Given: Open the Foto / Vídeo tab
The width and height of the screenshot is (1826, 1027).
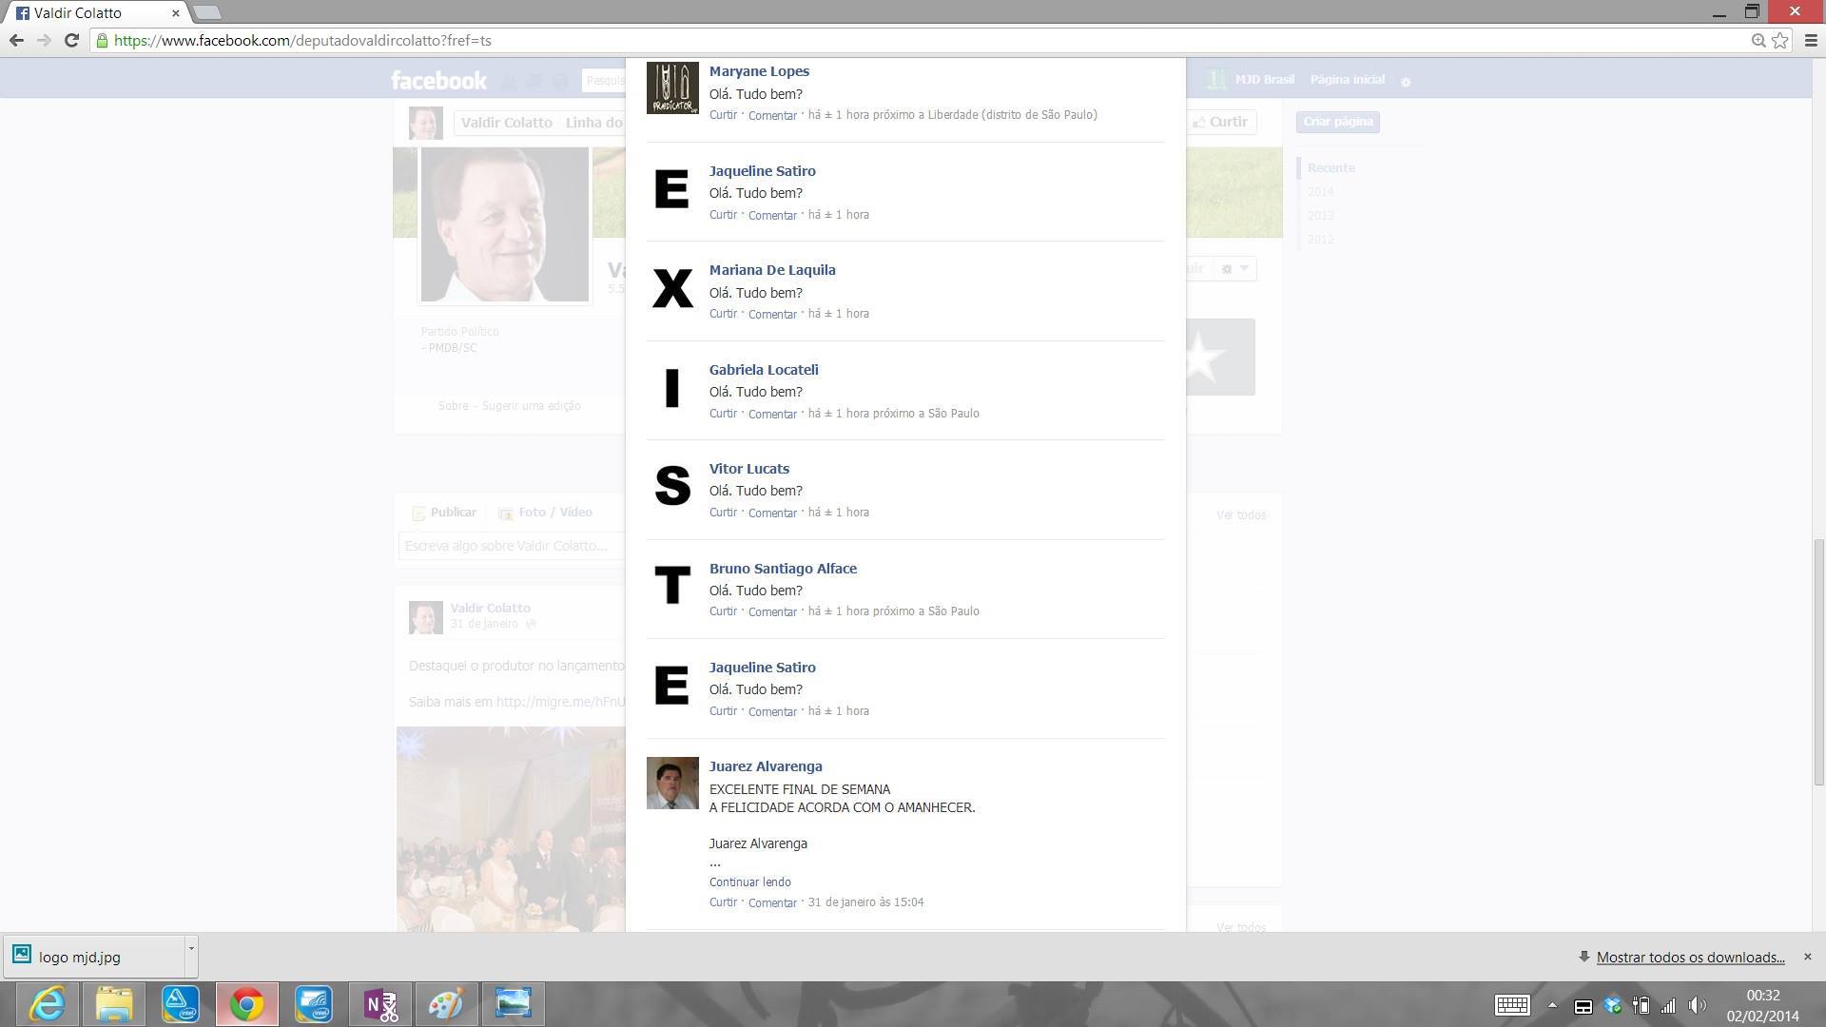Looking at the screenshot, I should tap(545, 513).
